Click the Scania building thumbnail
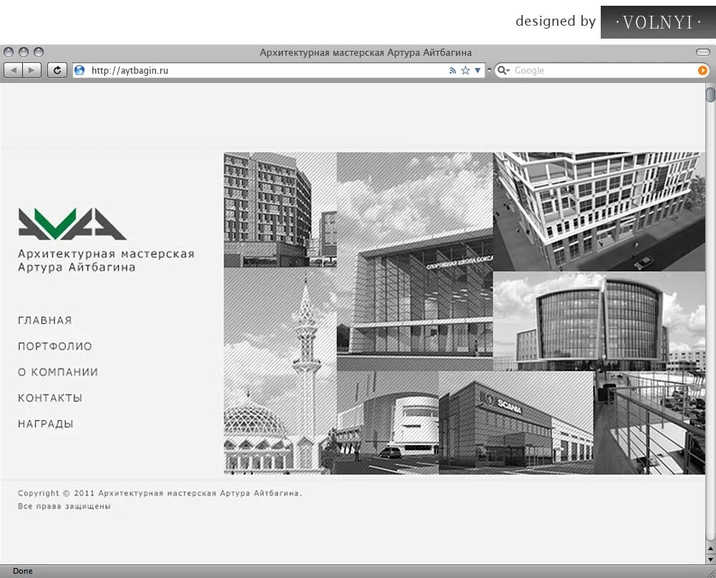This screenshot has width=716, height=578. click(x=516, y=422)
